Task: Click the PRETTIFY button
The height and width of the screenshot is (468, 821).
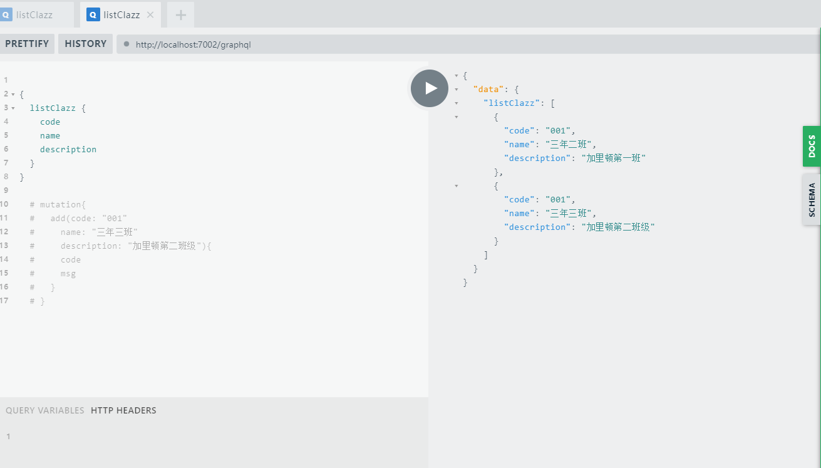Action: click(26, 44)
